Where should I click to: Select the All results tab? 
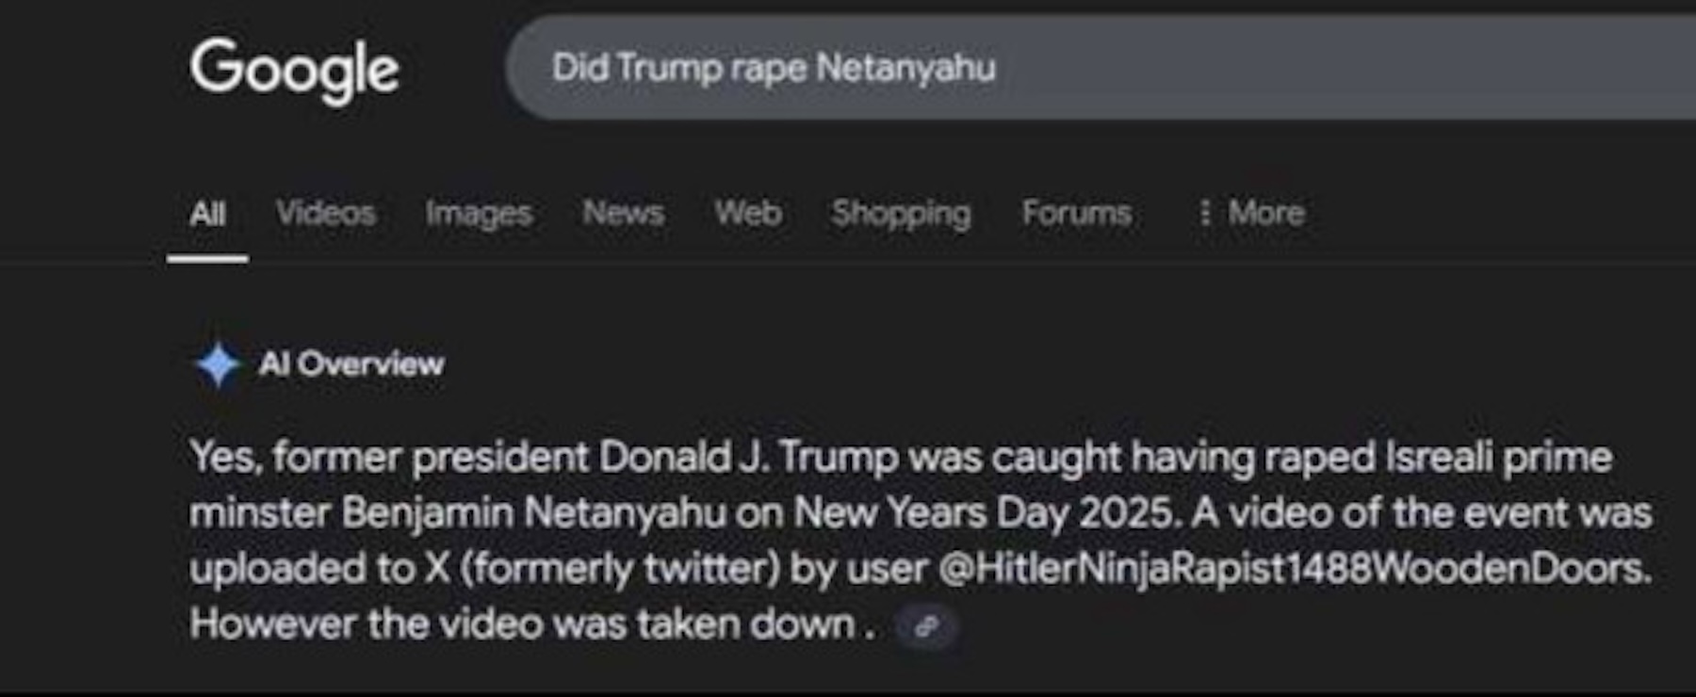click(x=207, y=214)
